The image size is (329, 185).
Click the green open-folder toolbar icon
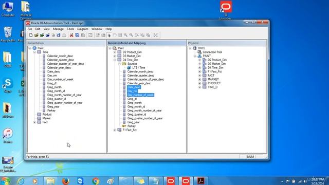(x=42, y=35)
